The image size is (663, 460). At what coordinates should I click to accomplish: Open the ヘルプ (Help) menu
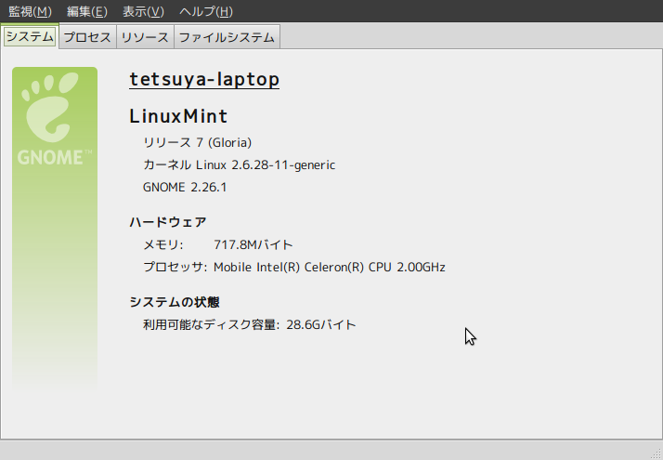coord(205,11)
